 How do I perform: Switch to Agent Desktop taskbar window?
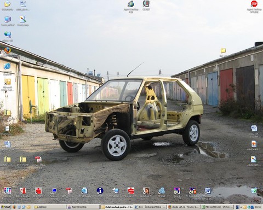pyautogui.click(x=83, y=207)
